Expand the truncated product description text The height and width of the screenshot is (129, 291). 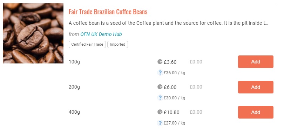pos(168,23)
